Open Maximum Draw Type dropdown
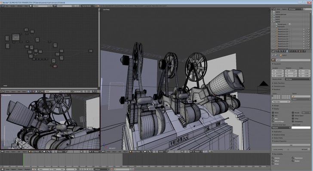The width and height of the screenshot is (313, 171). tap(281, 128)
